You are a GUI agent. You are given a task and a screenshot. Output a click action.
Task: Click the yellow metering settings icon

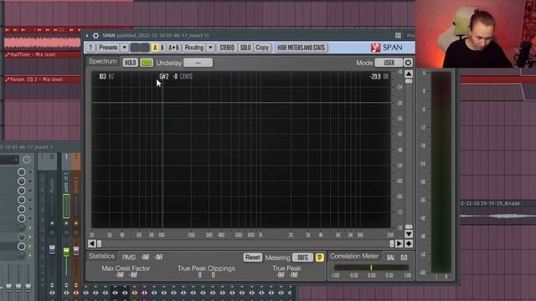320,258
